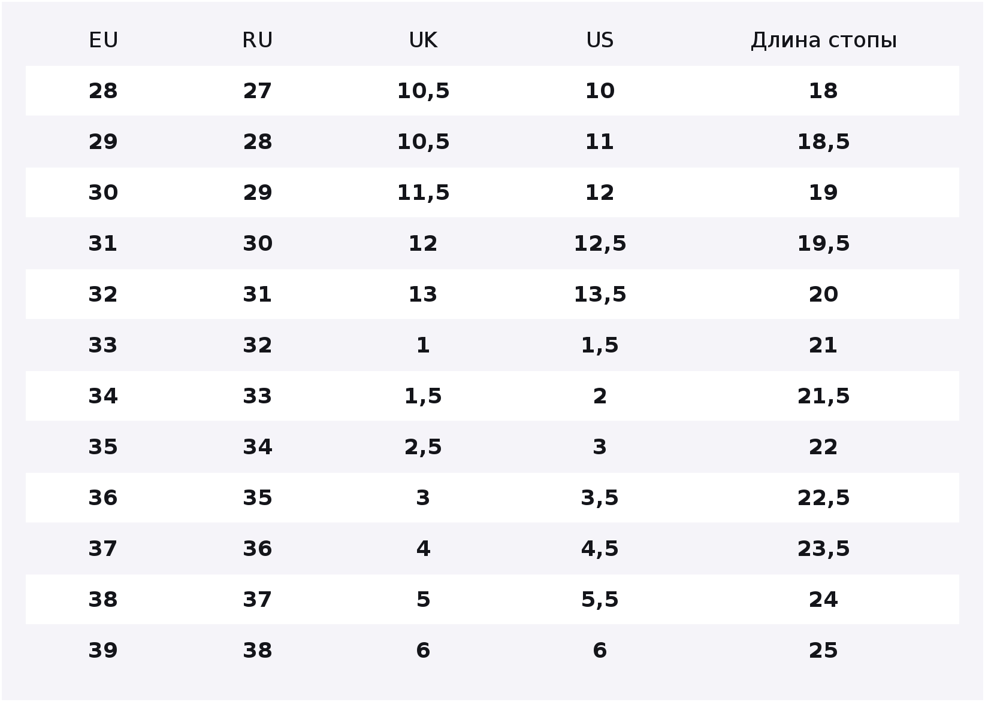The height and width of the screenshot is (702, 985).
Task: Click foot length 23,5 cell
Action: pos(823,549)
